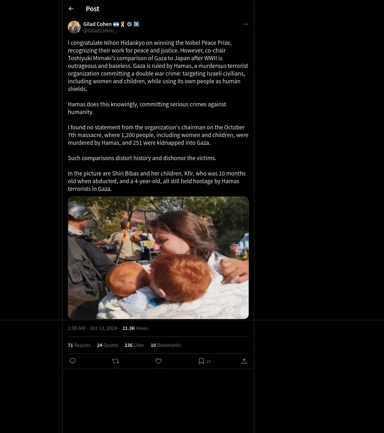Viewport: 384px width, 433px height.
Task: Open the three-dot more options menu
Action: [x=246, y=24]
